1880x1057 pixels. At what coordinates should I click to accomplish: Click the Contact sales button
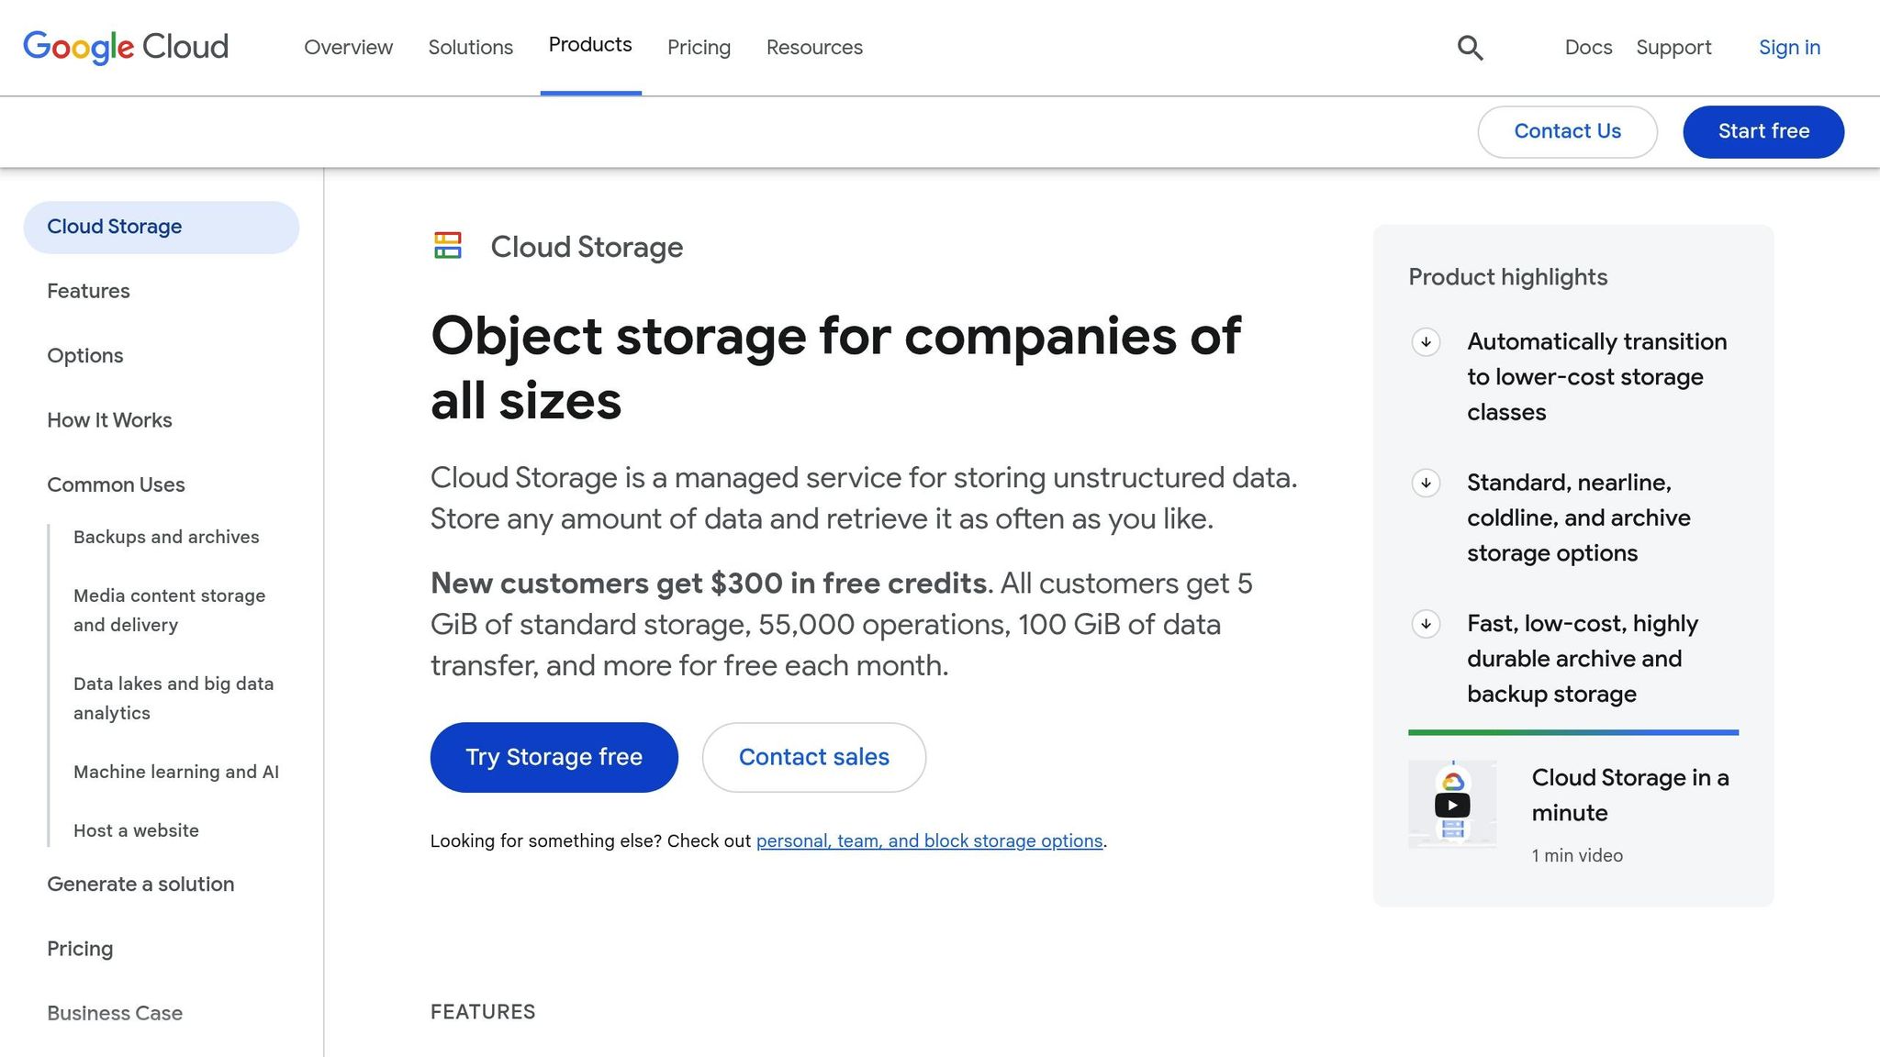[x=813, y=757]
